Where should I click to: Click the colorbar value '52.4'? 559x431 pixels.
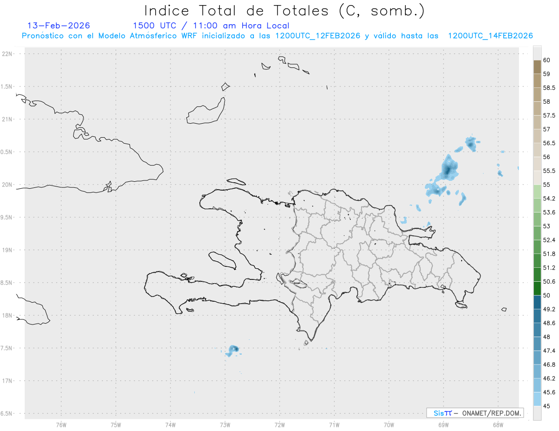[x=549, y=240]
